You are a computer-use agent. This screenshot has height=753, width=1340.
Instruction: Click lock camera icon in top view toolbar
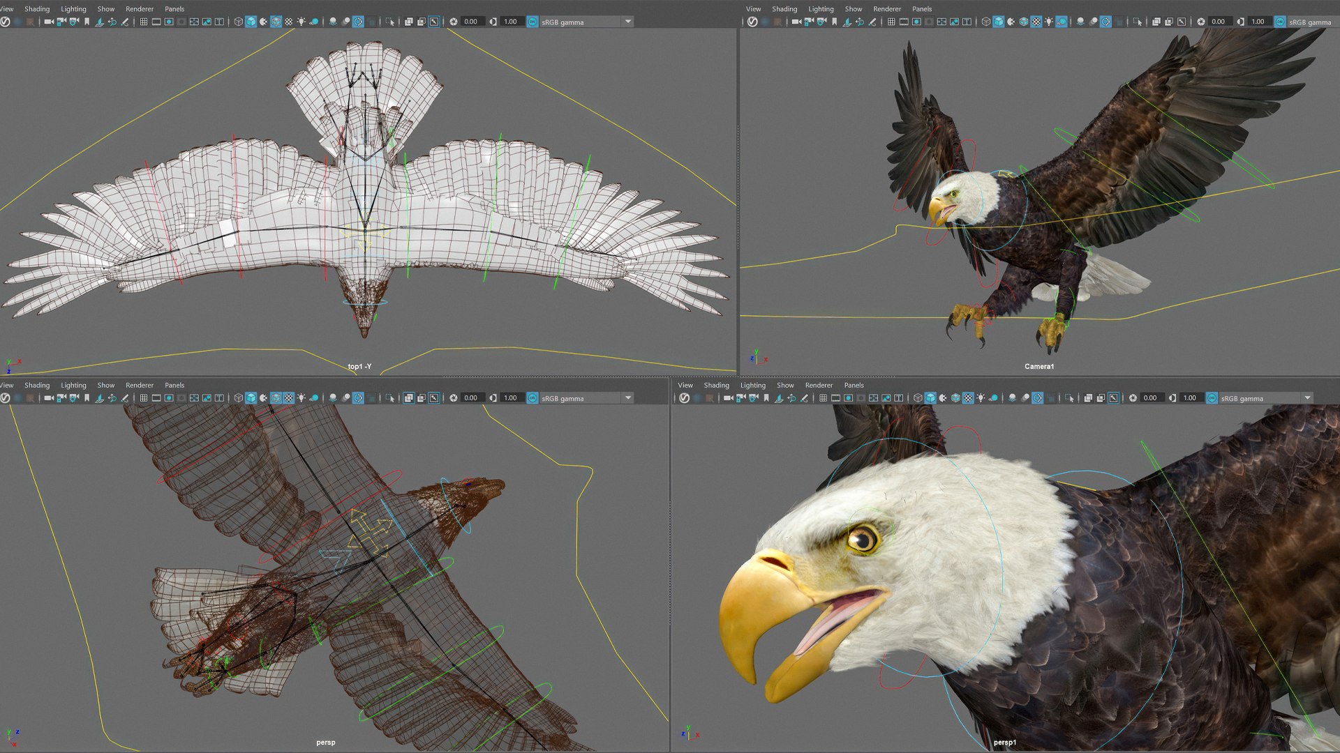[61, 22]
